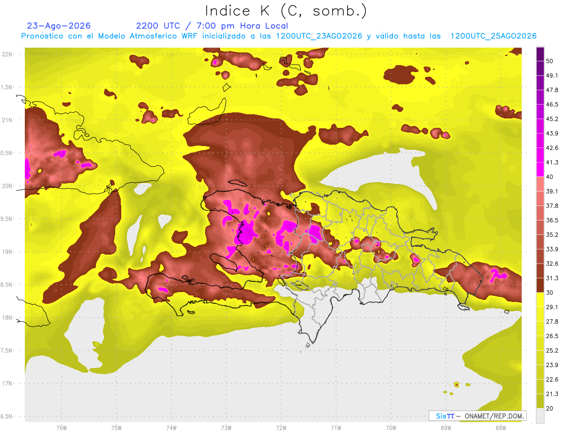Click the colorbar value '42.6'
Viewport: 562px width, 434px height.
[552, 148]
